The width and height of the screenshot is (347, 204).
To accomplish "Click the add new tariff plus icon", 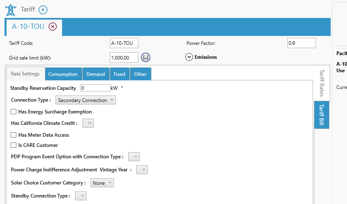I will point(43,10).
